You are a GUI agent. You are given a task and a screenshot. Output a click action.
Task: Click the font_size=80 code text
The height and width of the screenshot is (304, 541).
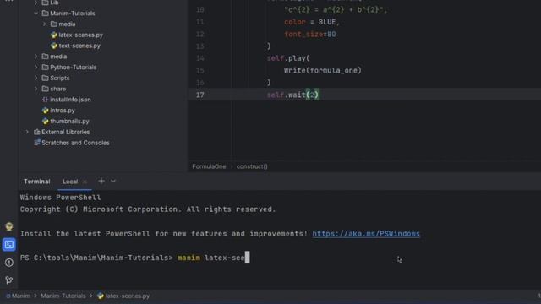tap(310, 34)
